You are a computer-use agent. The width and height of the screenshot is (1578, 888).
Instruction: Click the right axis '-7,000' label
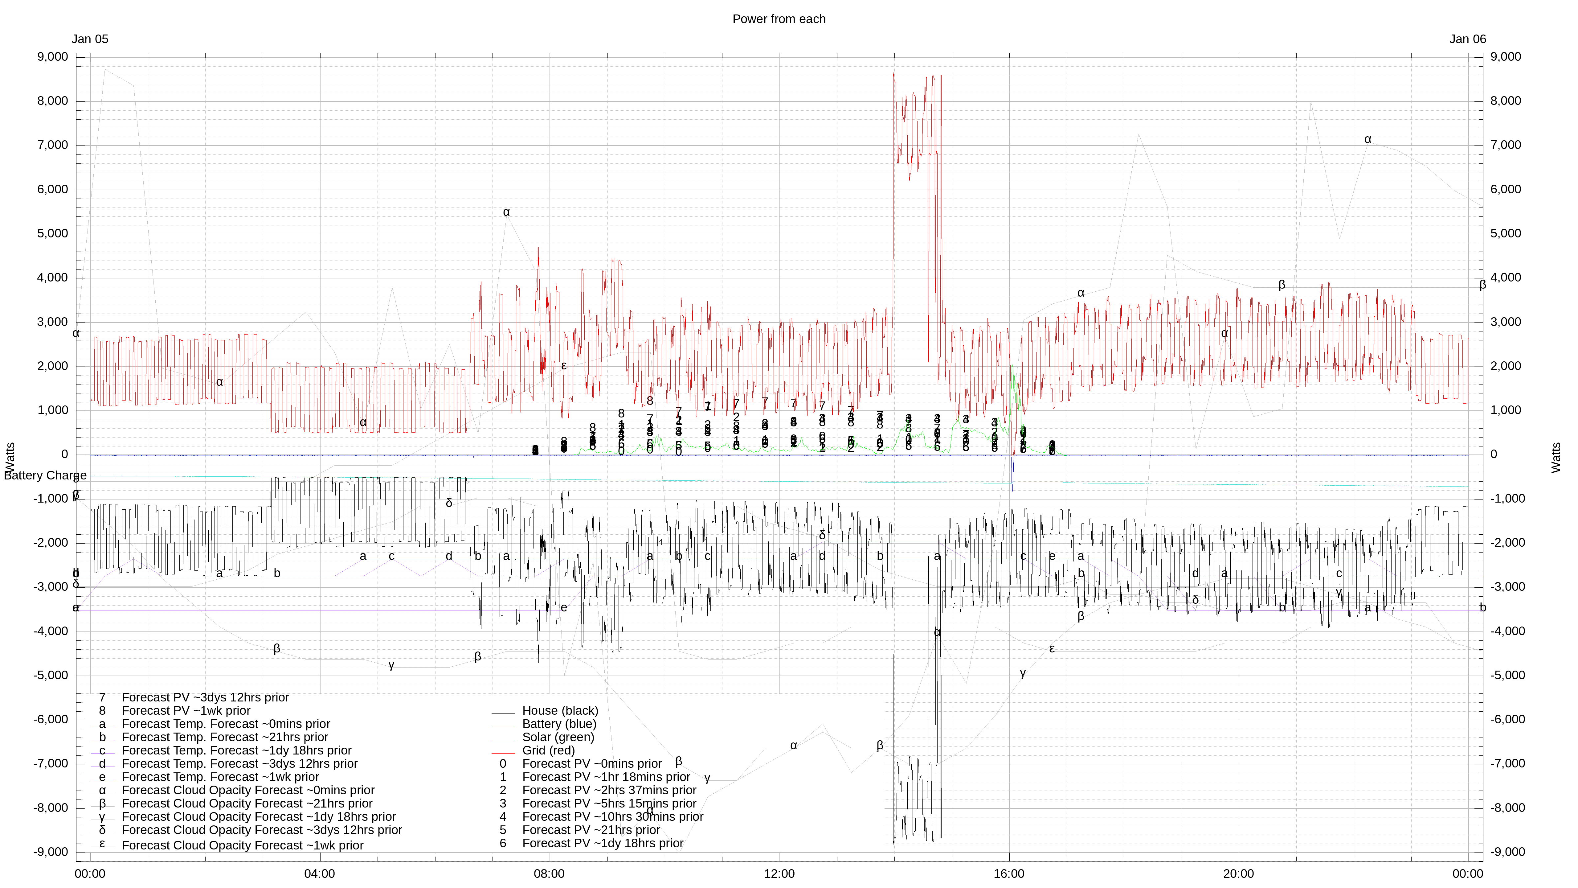[1508, 764]
